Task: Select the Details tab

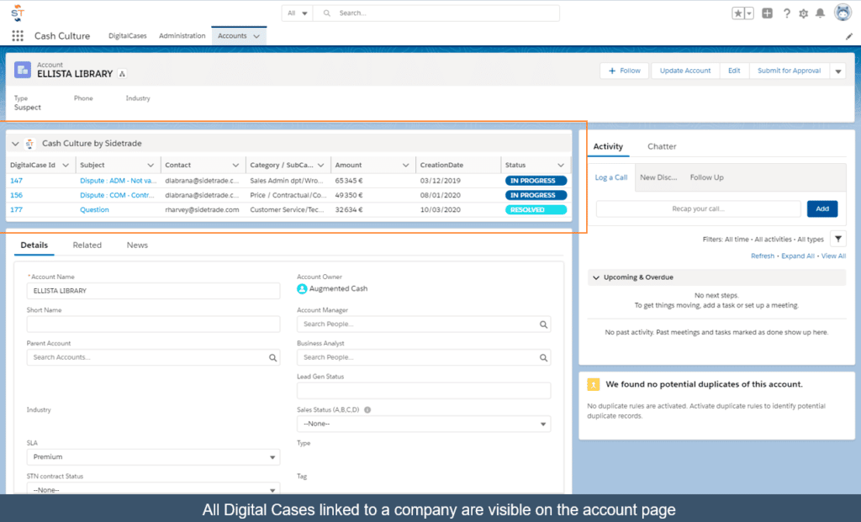Action: [34, 245]
